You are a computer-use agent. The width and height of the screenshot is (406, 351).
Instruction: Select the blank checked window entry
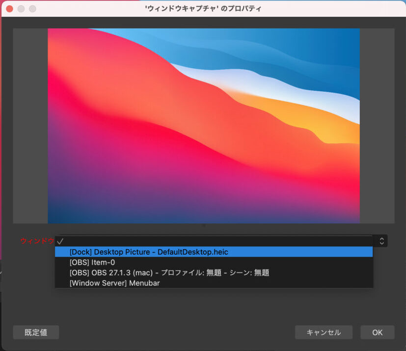coord(214,241)
